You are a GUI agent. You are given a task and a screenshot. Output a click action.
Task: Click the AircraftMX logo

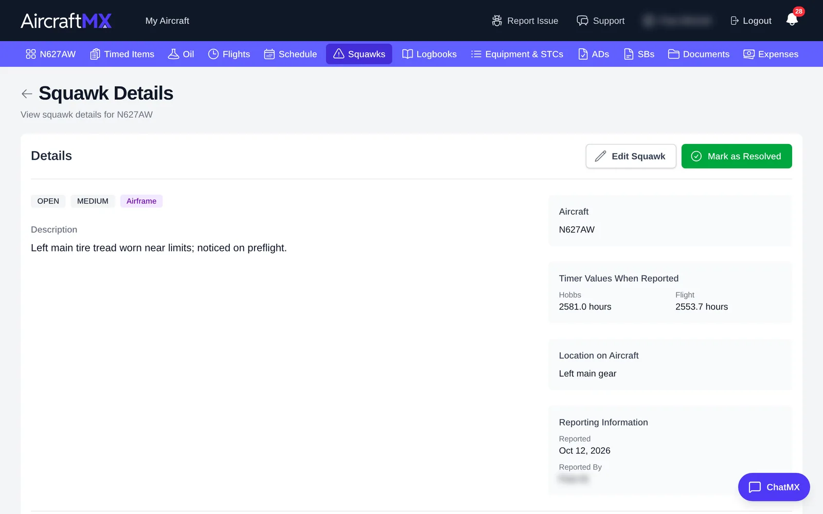(66, 21)
